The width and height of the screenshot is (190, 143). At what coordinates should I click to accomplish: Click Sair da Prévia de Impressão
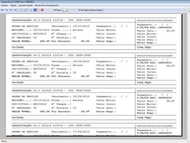click(x=46, y=5)
